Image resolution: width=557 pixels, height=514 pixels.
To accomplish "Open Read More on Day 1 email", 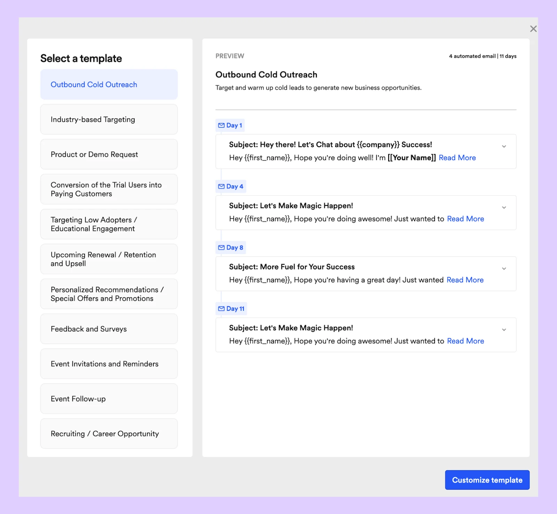I will [x=457, y=158].
